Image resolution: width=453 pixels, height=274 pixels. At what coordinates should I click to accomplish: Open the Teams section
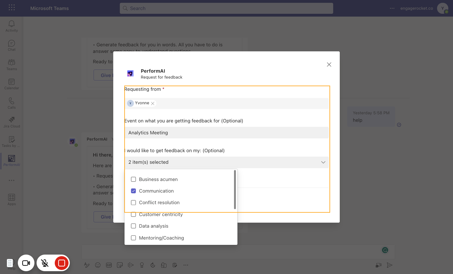coord(12,65)
